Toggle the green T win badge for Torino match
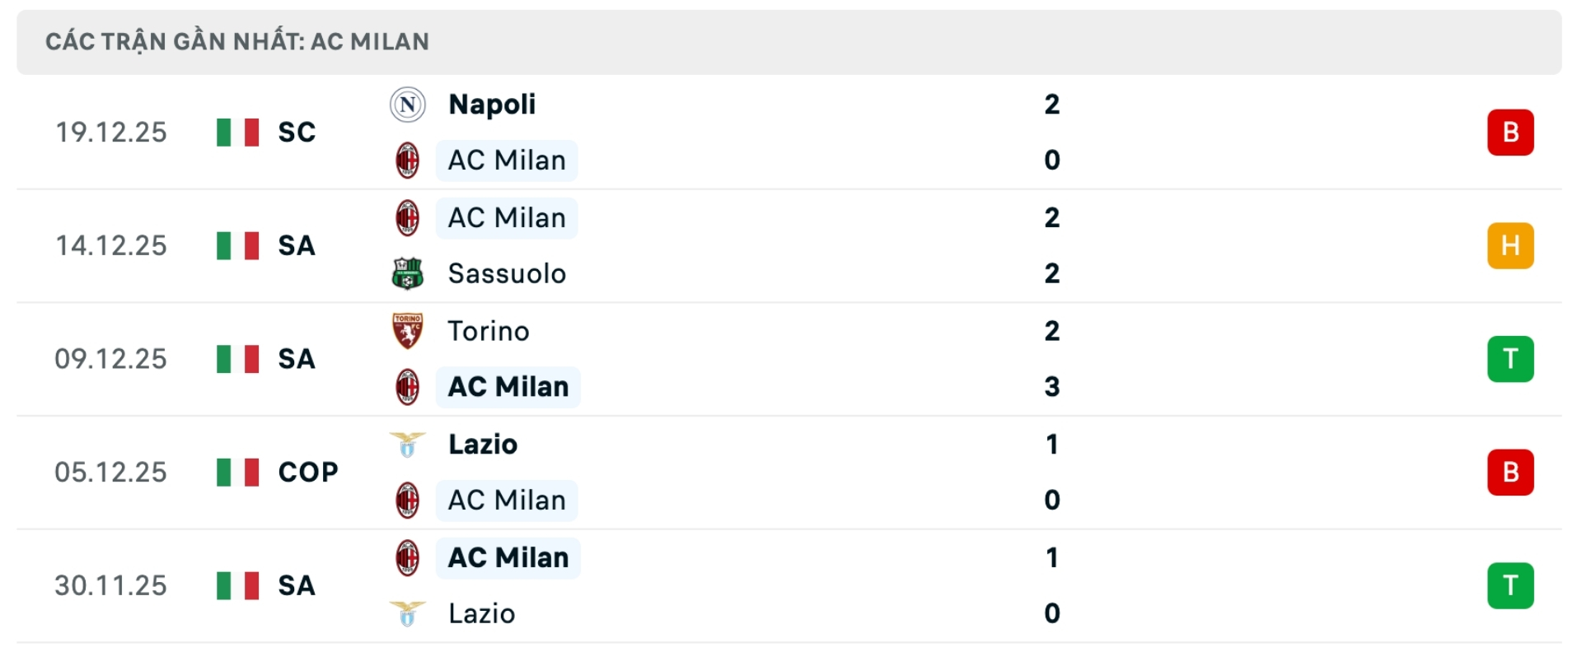Image resolution: width=1582 pixels, height=652 pixels. (1511, 359)
